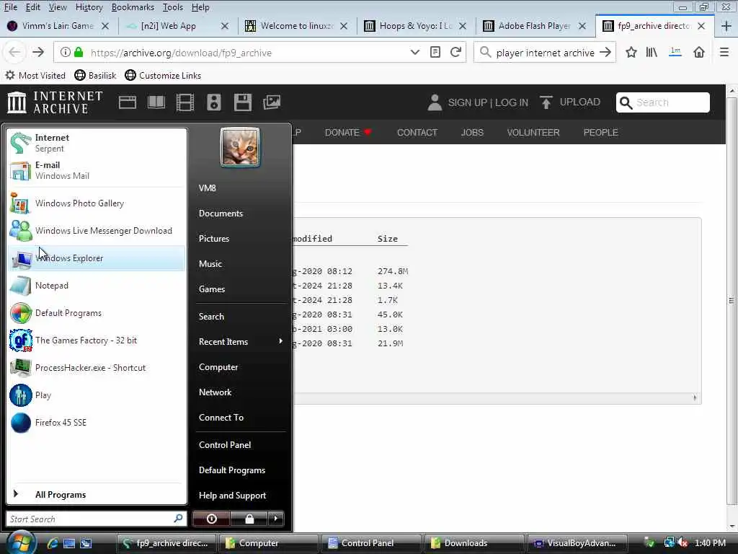Open Default Programs in left program list
Screen dimensions: 738x554
pos(97,313)
